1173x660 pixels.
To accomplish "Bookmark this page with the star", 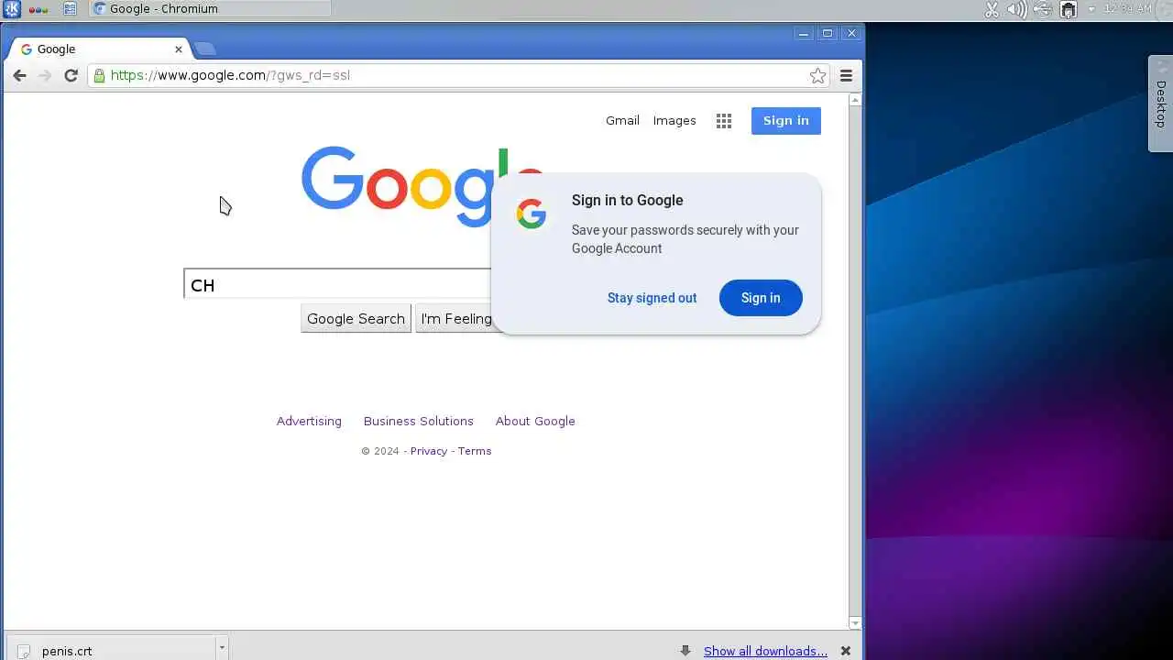I will point(817,75).
